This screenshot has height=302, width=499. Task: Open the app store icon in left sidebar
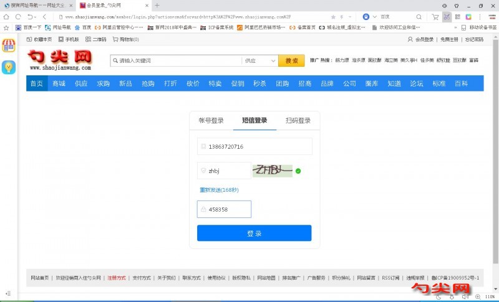9,45
